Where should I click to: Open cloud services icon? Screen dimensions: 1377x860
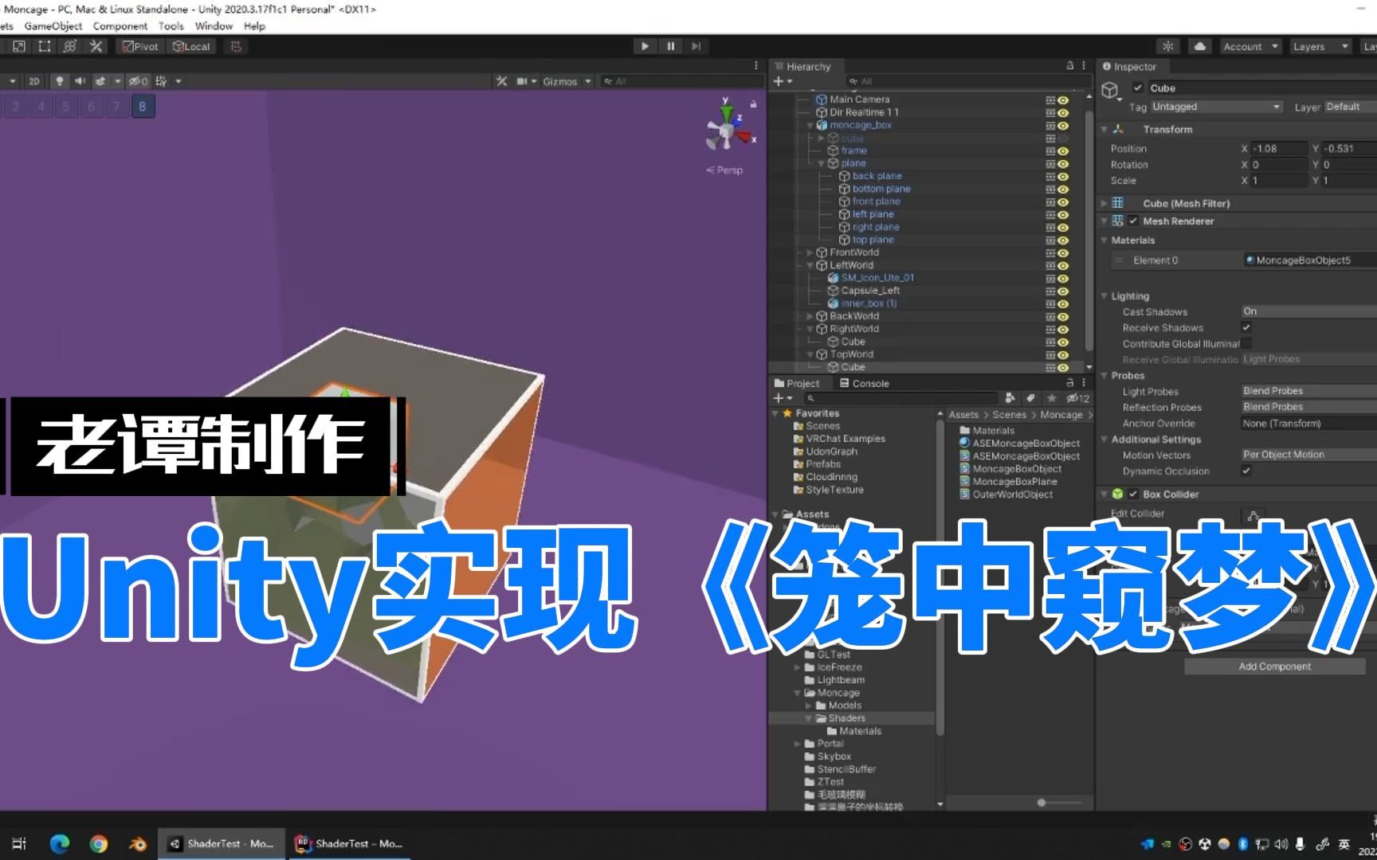tap(1200, 46)
